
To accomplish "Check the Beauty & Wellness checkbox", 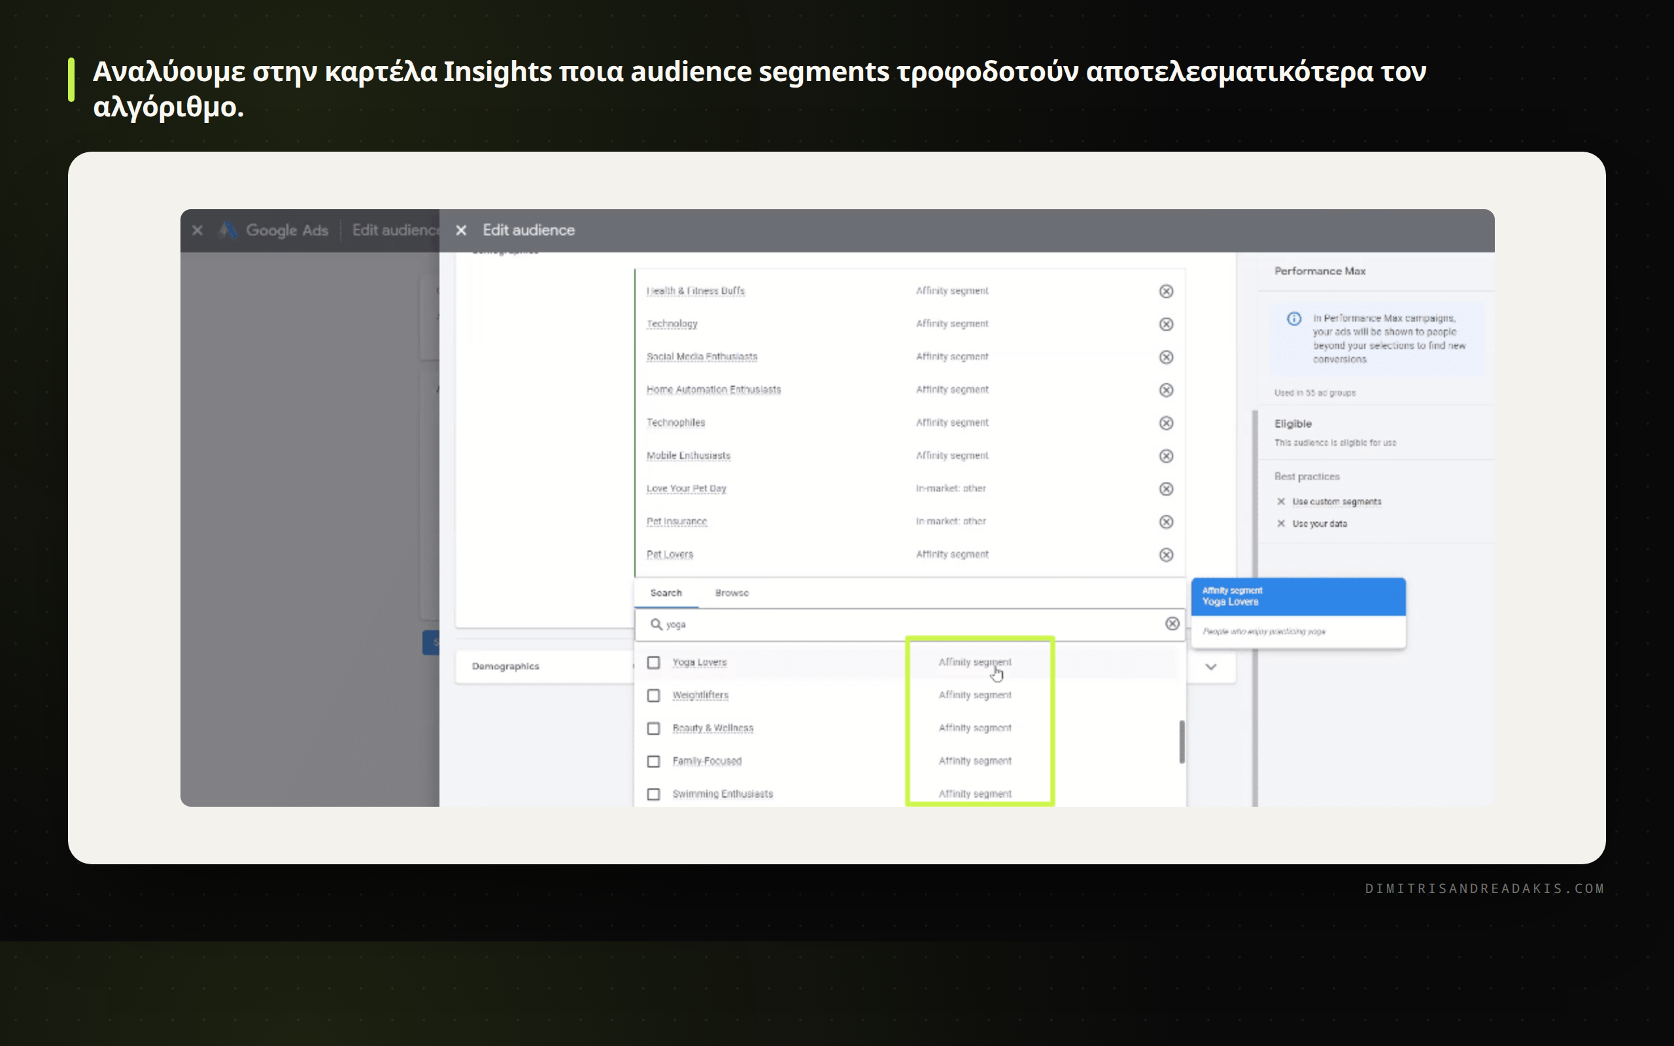I will tap(653, 728).
